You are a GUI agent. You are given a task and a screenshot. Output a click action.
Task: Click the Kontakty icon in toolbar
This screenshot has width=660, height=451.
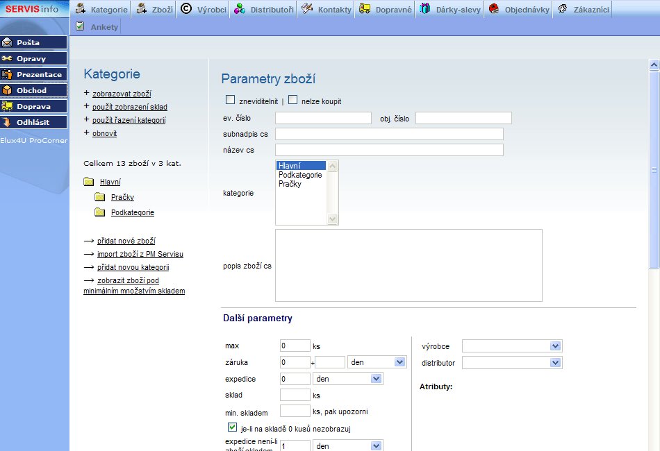[307, 8]
